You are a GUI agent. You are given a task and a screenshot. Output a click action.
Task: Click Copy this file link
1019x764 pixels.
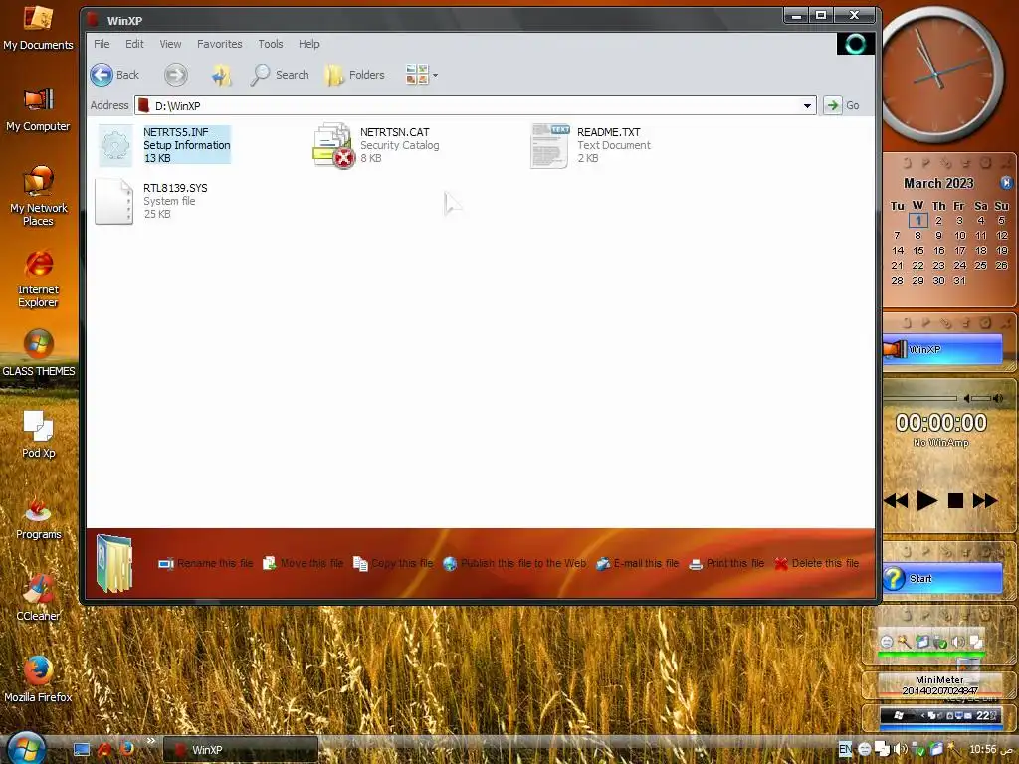pos(393,563)
